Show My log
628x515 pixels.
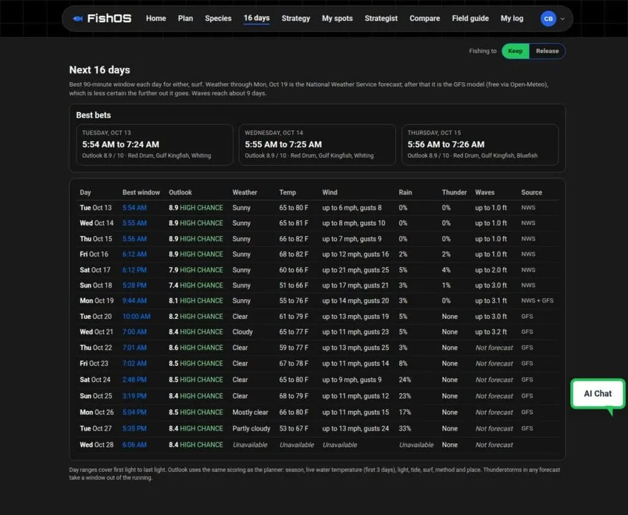[x=512, y=18]
